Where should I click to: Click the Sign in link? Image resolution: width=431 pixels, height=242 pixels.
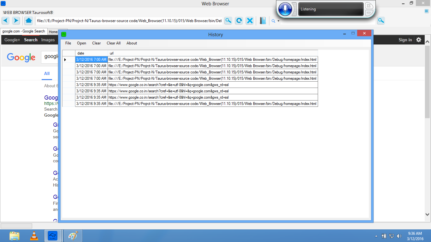pos(405,40)
